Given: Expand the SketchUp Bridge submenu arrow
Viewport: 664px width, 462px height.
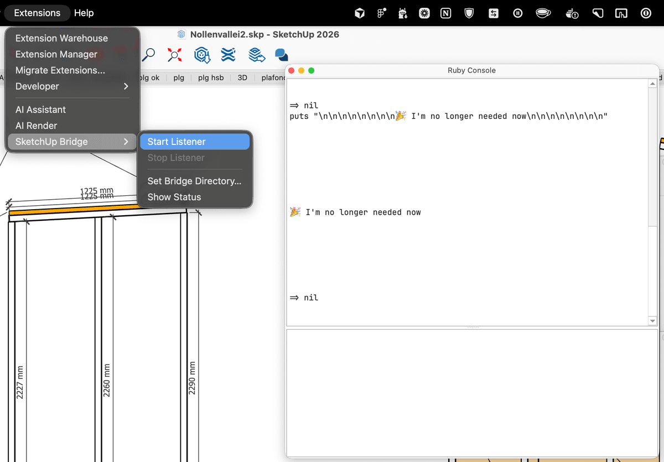Looking at the screenshot, I should point(126,142).
